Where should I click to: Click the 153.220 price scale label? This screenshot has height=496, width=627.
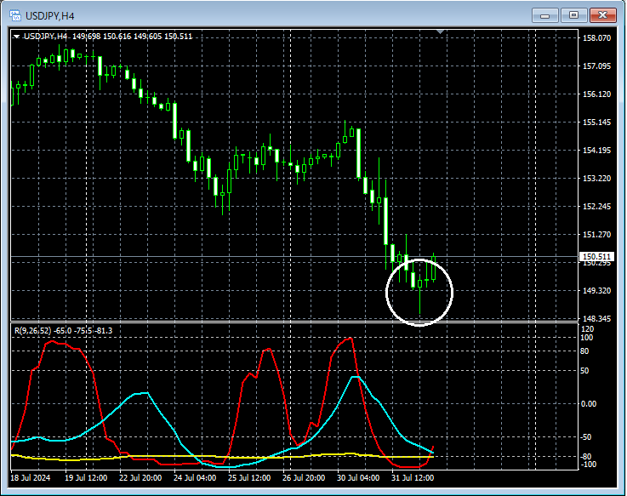pyautogui.click(x=596, y=179)
